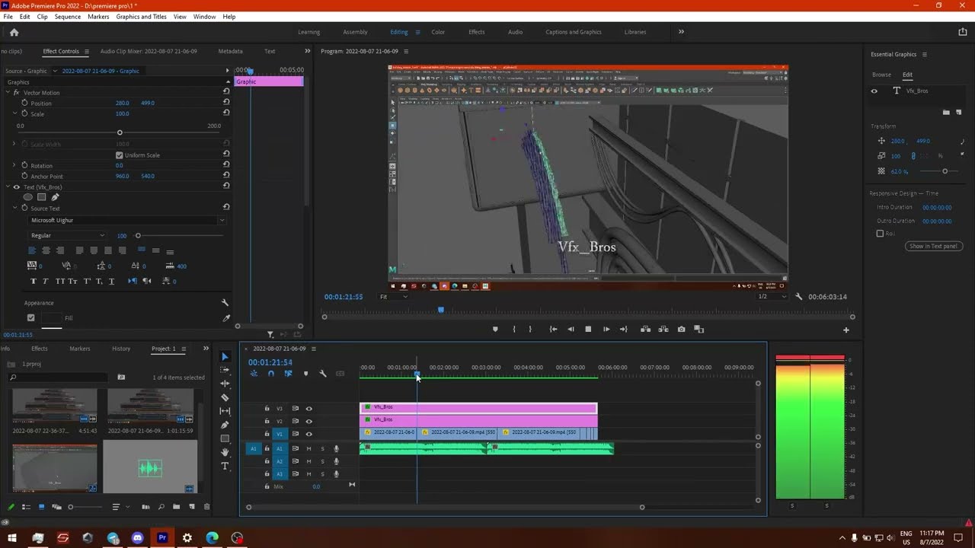Open the Sequence menu

click(67, 17)
